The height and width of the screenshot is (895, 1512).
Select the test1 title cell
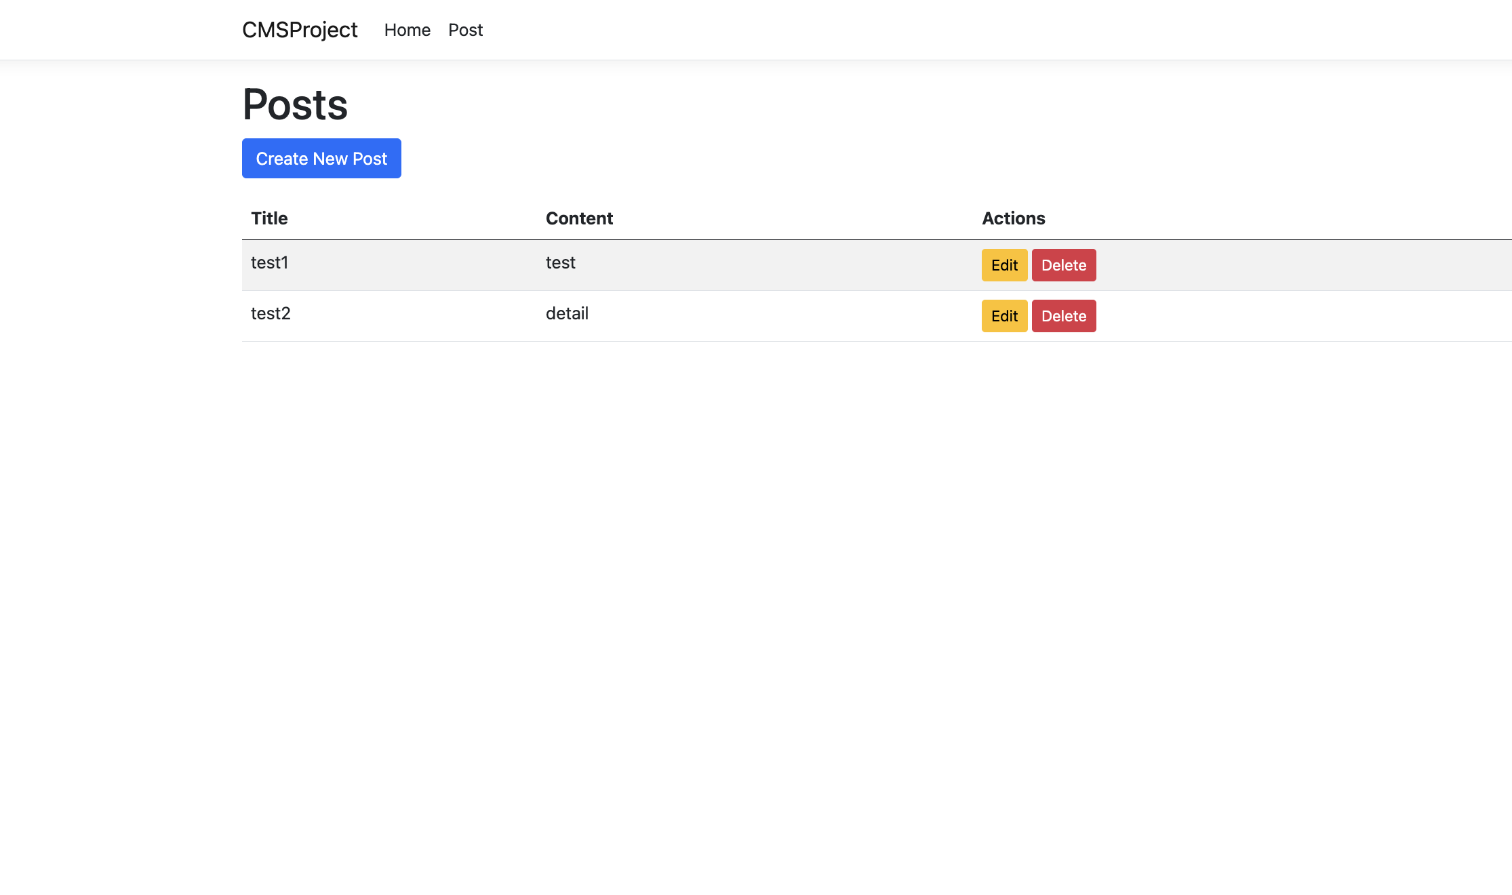click(x=269, y=262)
